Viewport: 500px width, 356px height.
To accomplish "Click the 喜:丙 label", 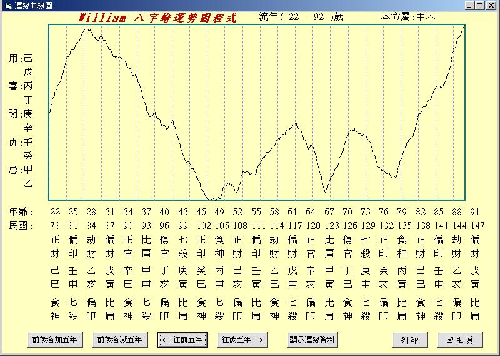I will pos(21,86).
